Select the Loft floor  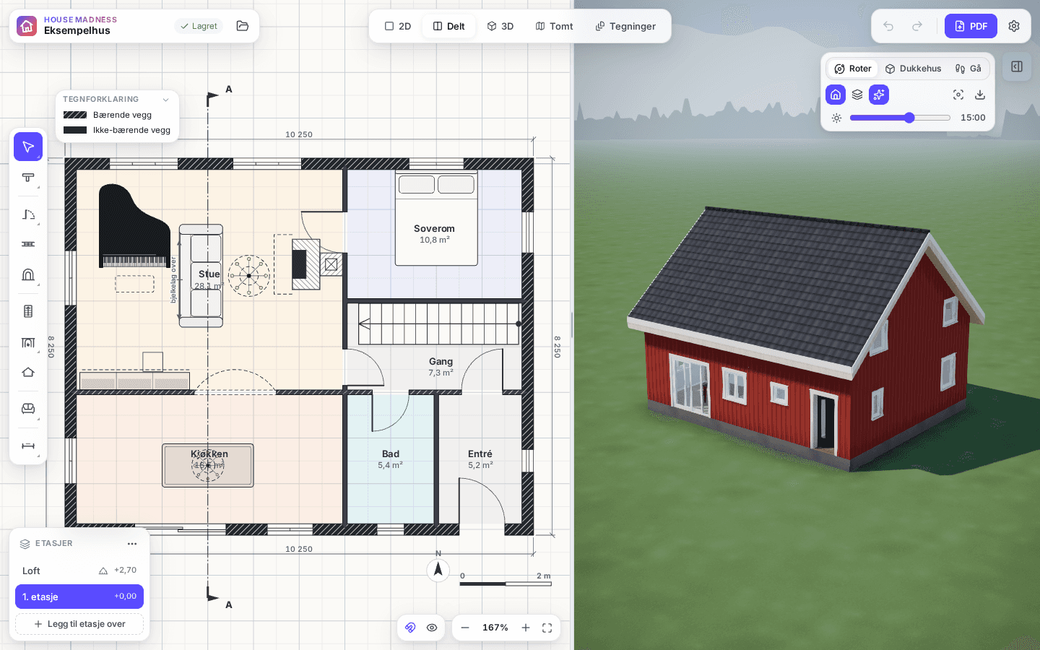pos(79,571)
